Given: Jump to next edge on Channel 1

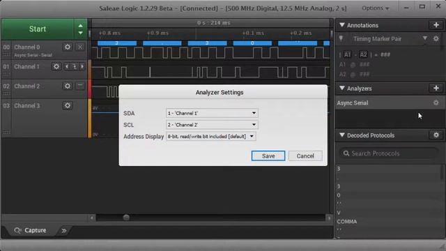Looking at the screenshot, I should pyautogui.click(x=82, y=67).
